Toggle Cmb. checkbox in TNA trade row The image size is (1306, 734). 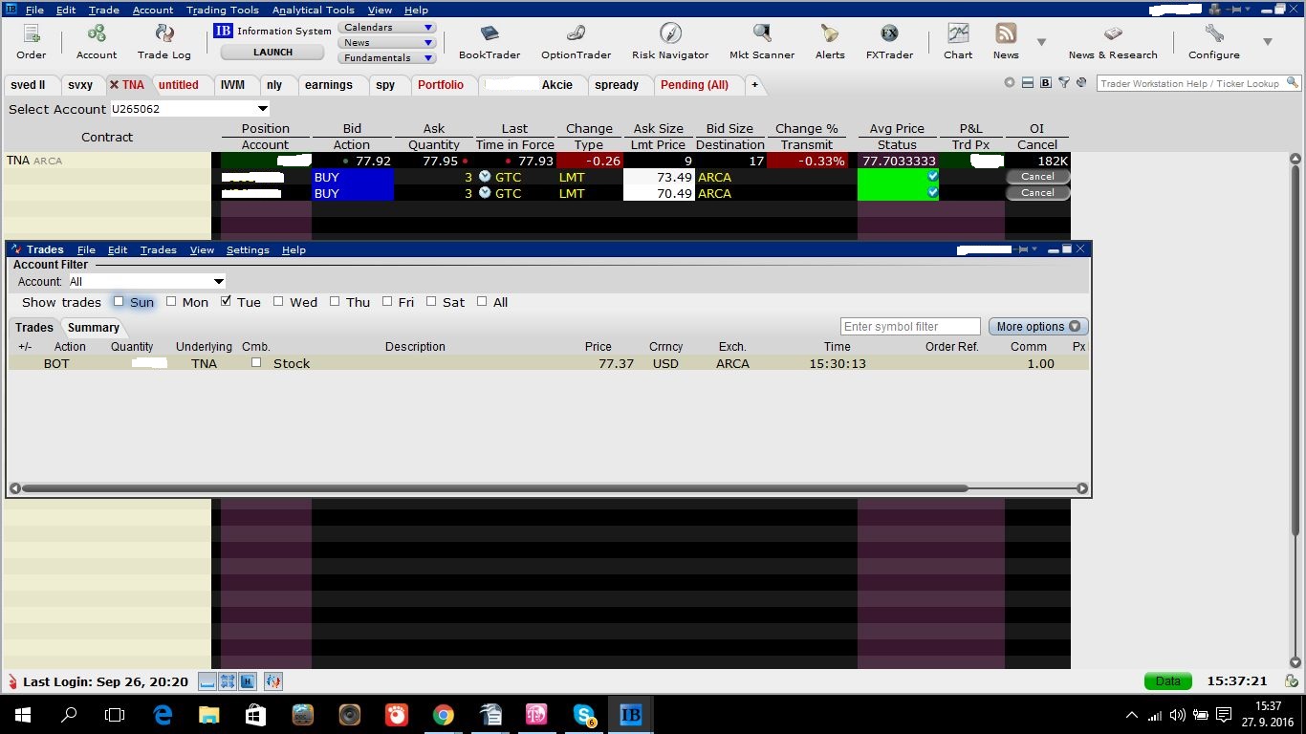(255, 363)
